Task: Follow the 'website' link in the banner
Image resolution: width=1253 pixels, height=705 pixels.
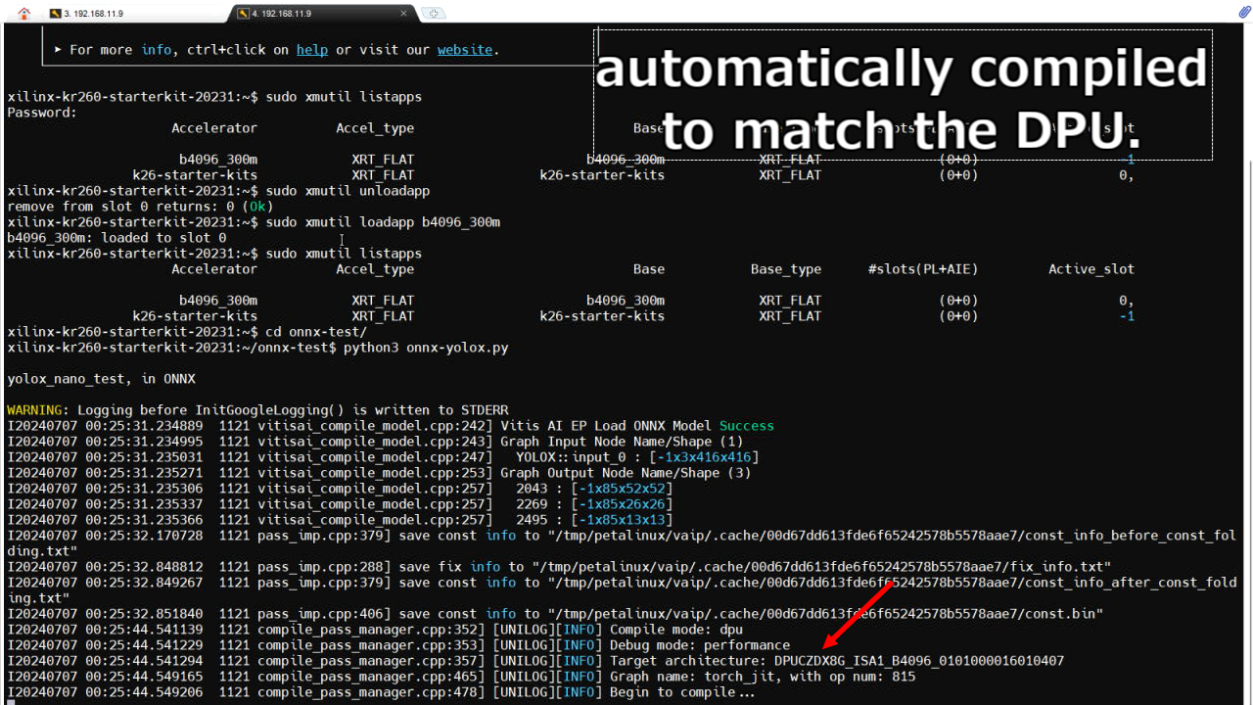Action: [464, 50]
